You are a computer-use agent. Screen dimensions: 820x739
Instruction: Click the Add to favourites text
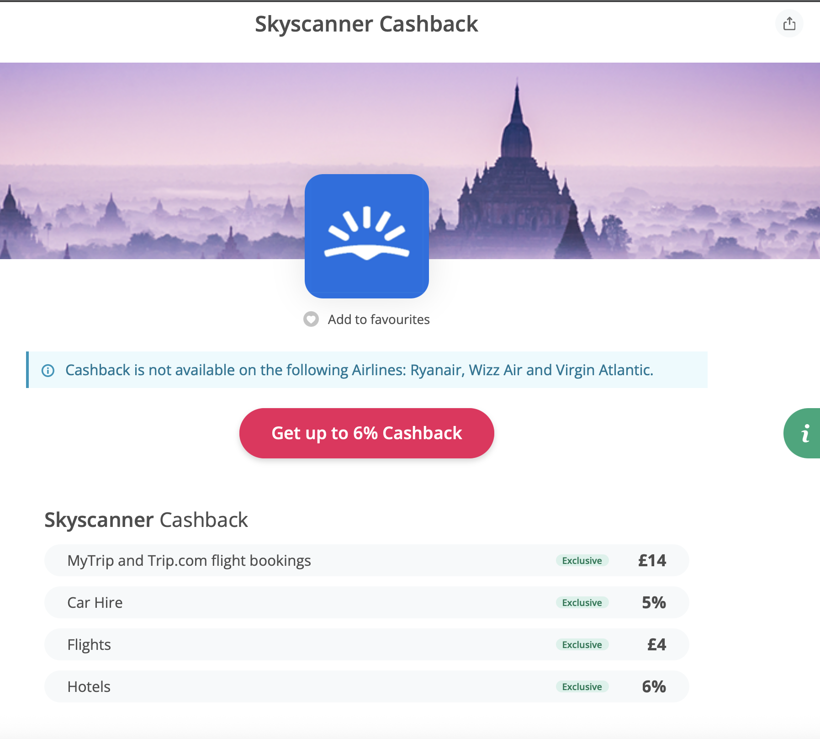[x=379, y=319]
